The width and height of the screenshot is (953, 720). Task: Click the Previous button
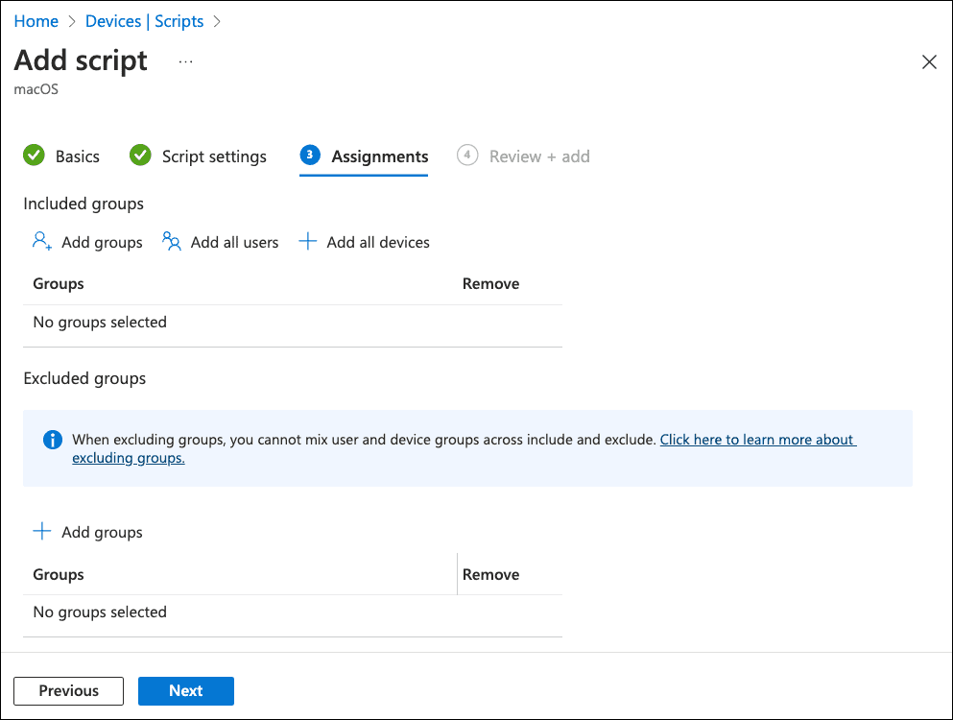[x=68, y=690]
